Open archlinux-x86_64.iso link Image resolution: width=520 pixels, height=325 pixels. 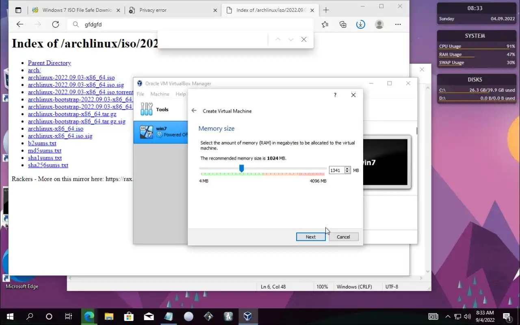(x=56, y=129)
